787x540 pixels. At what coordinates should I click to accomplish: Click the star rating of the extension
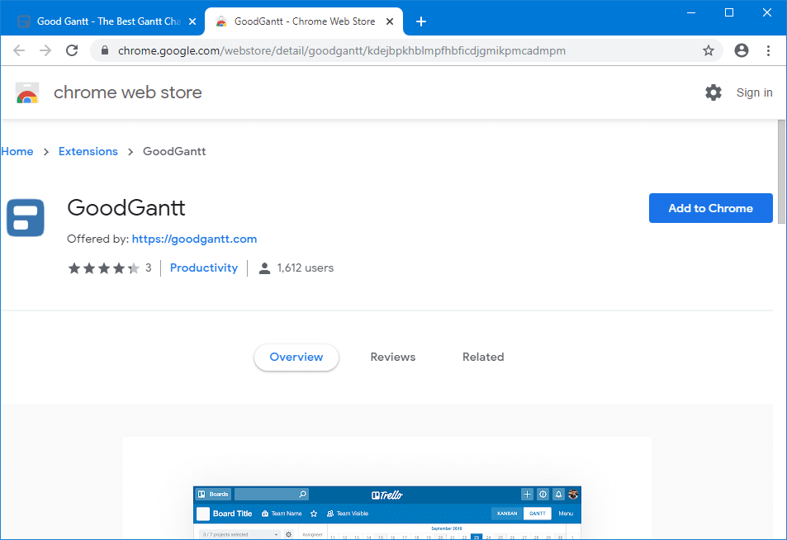tap(104, 268)
